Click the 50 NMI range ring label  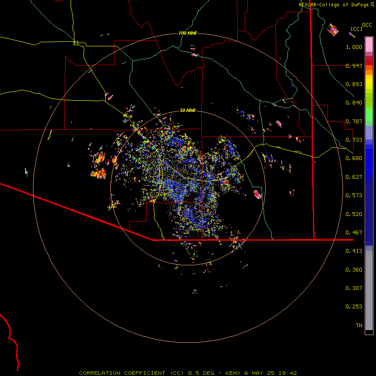(188, 110)
